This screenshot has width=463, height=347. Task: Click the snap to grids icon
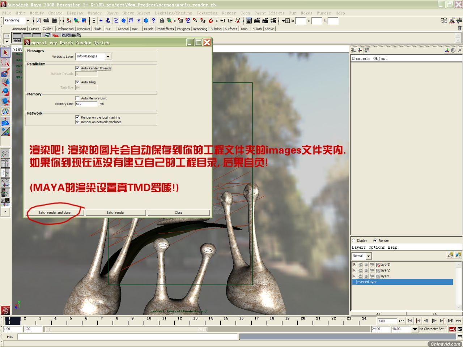click(x=180, y=21)
